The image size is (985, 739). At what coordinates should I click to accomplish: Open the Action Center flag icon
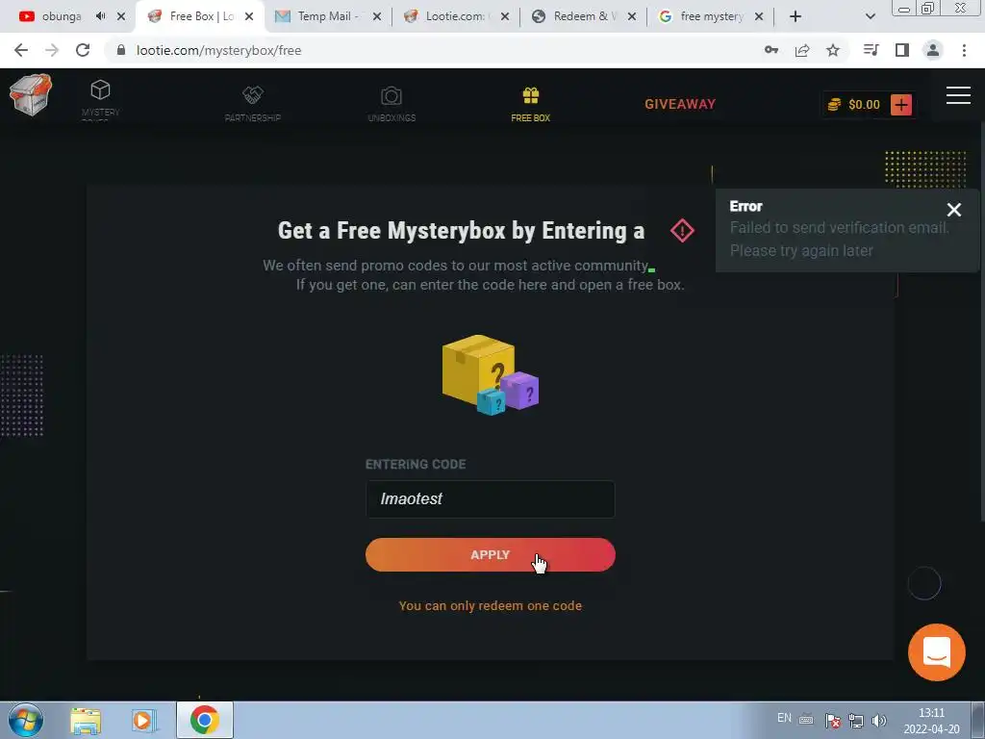point(832,721)
